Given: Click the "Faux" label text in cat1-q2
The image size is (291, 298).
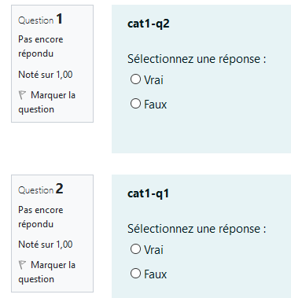Looking at the screenshot, I should pos(156,105).
